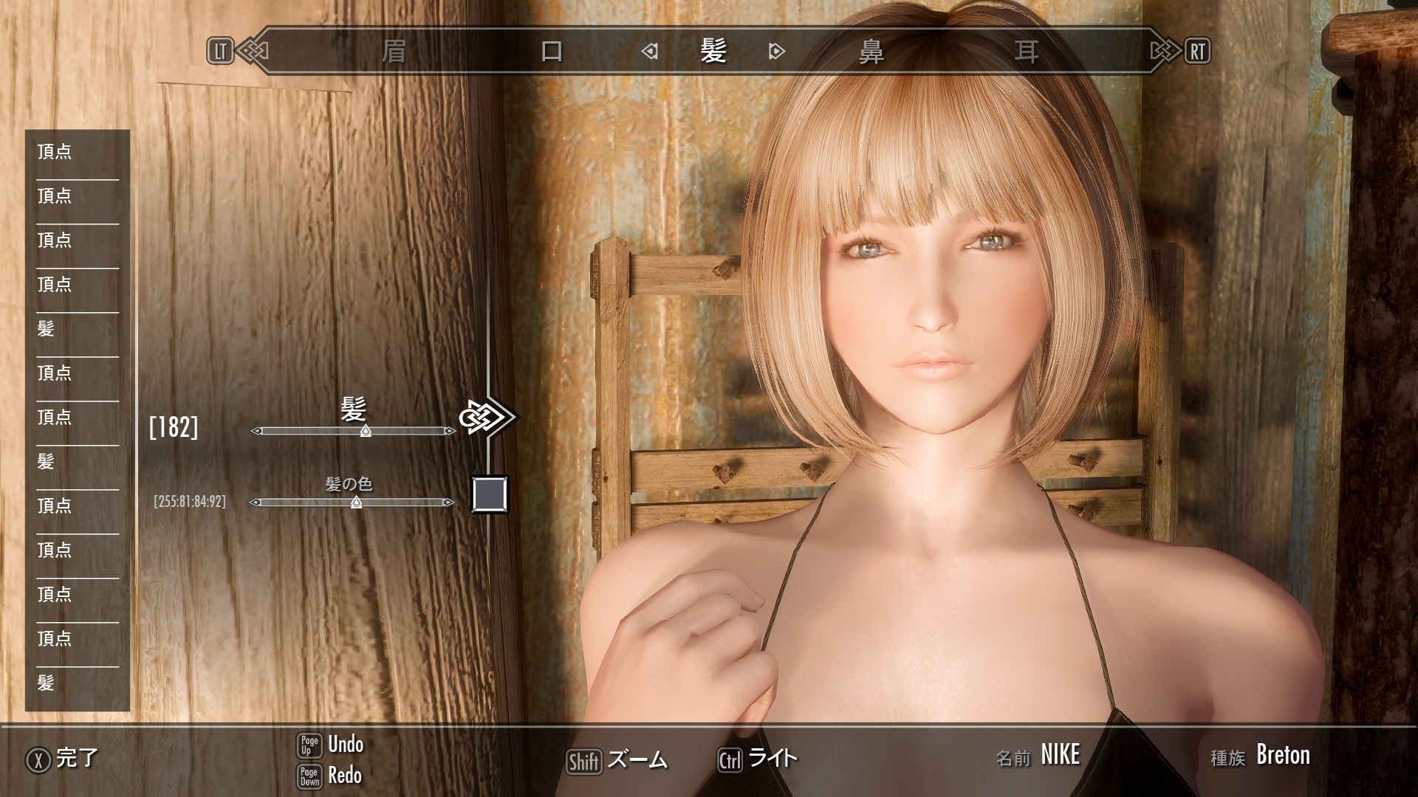Click the character name NIKE
1418x797 pixels.
[x=1061, y=755]
